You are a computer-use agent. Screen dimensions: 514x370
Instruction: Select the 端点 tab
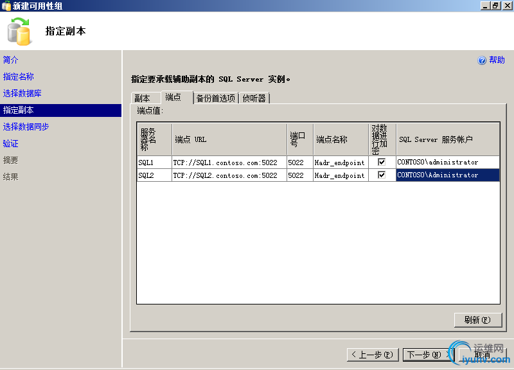click(x=176, y=97)
